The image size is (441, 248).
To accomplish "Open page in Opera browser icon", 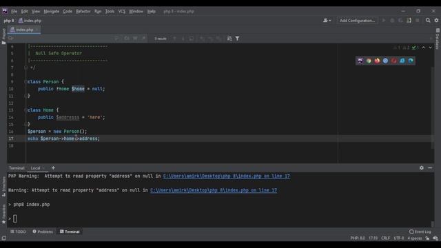I will [394, 61].
